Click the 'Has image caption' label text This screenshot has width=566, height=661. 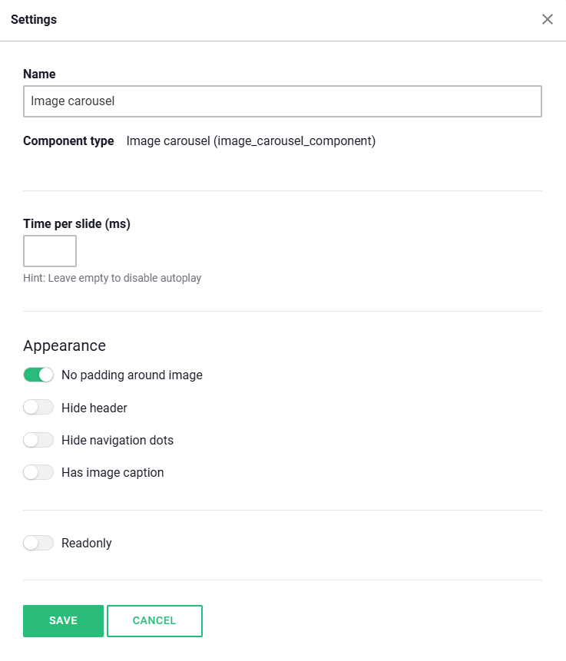pos(113,472)
